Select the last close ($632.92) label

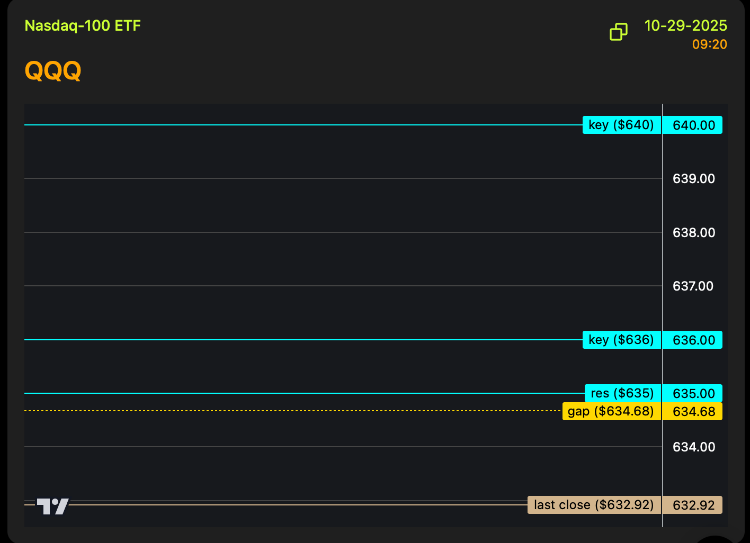pos(594,505)
